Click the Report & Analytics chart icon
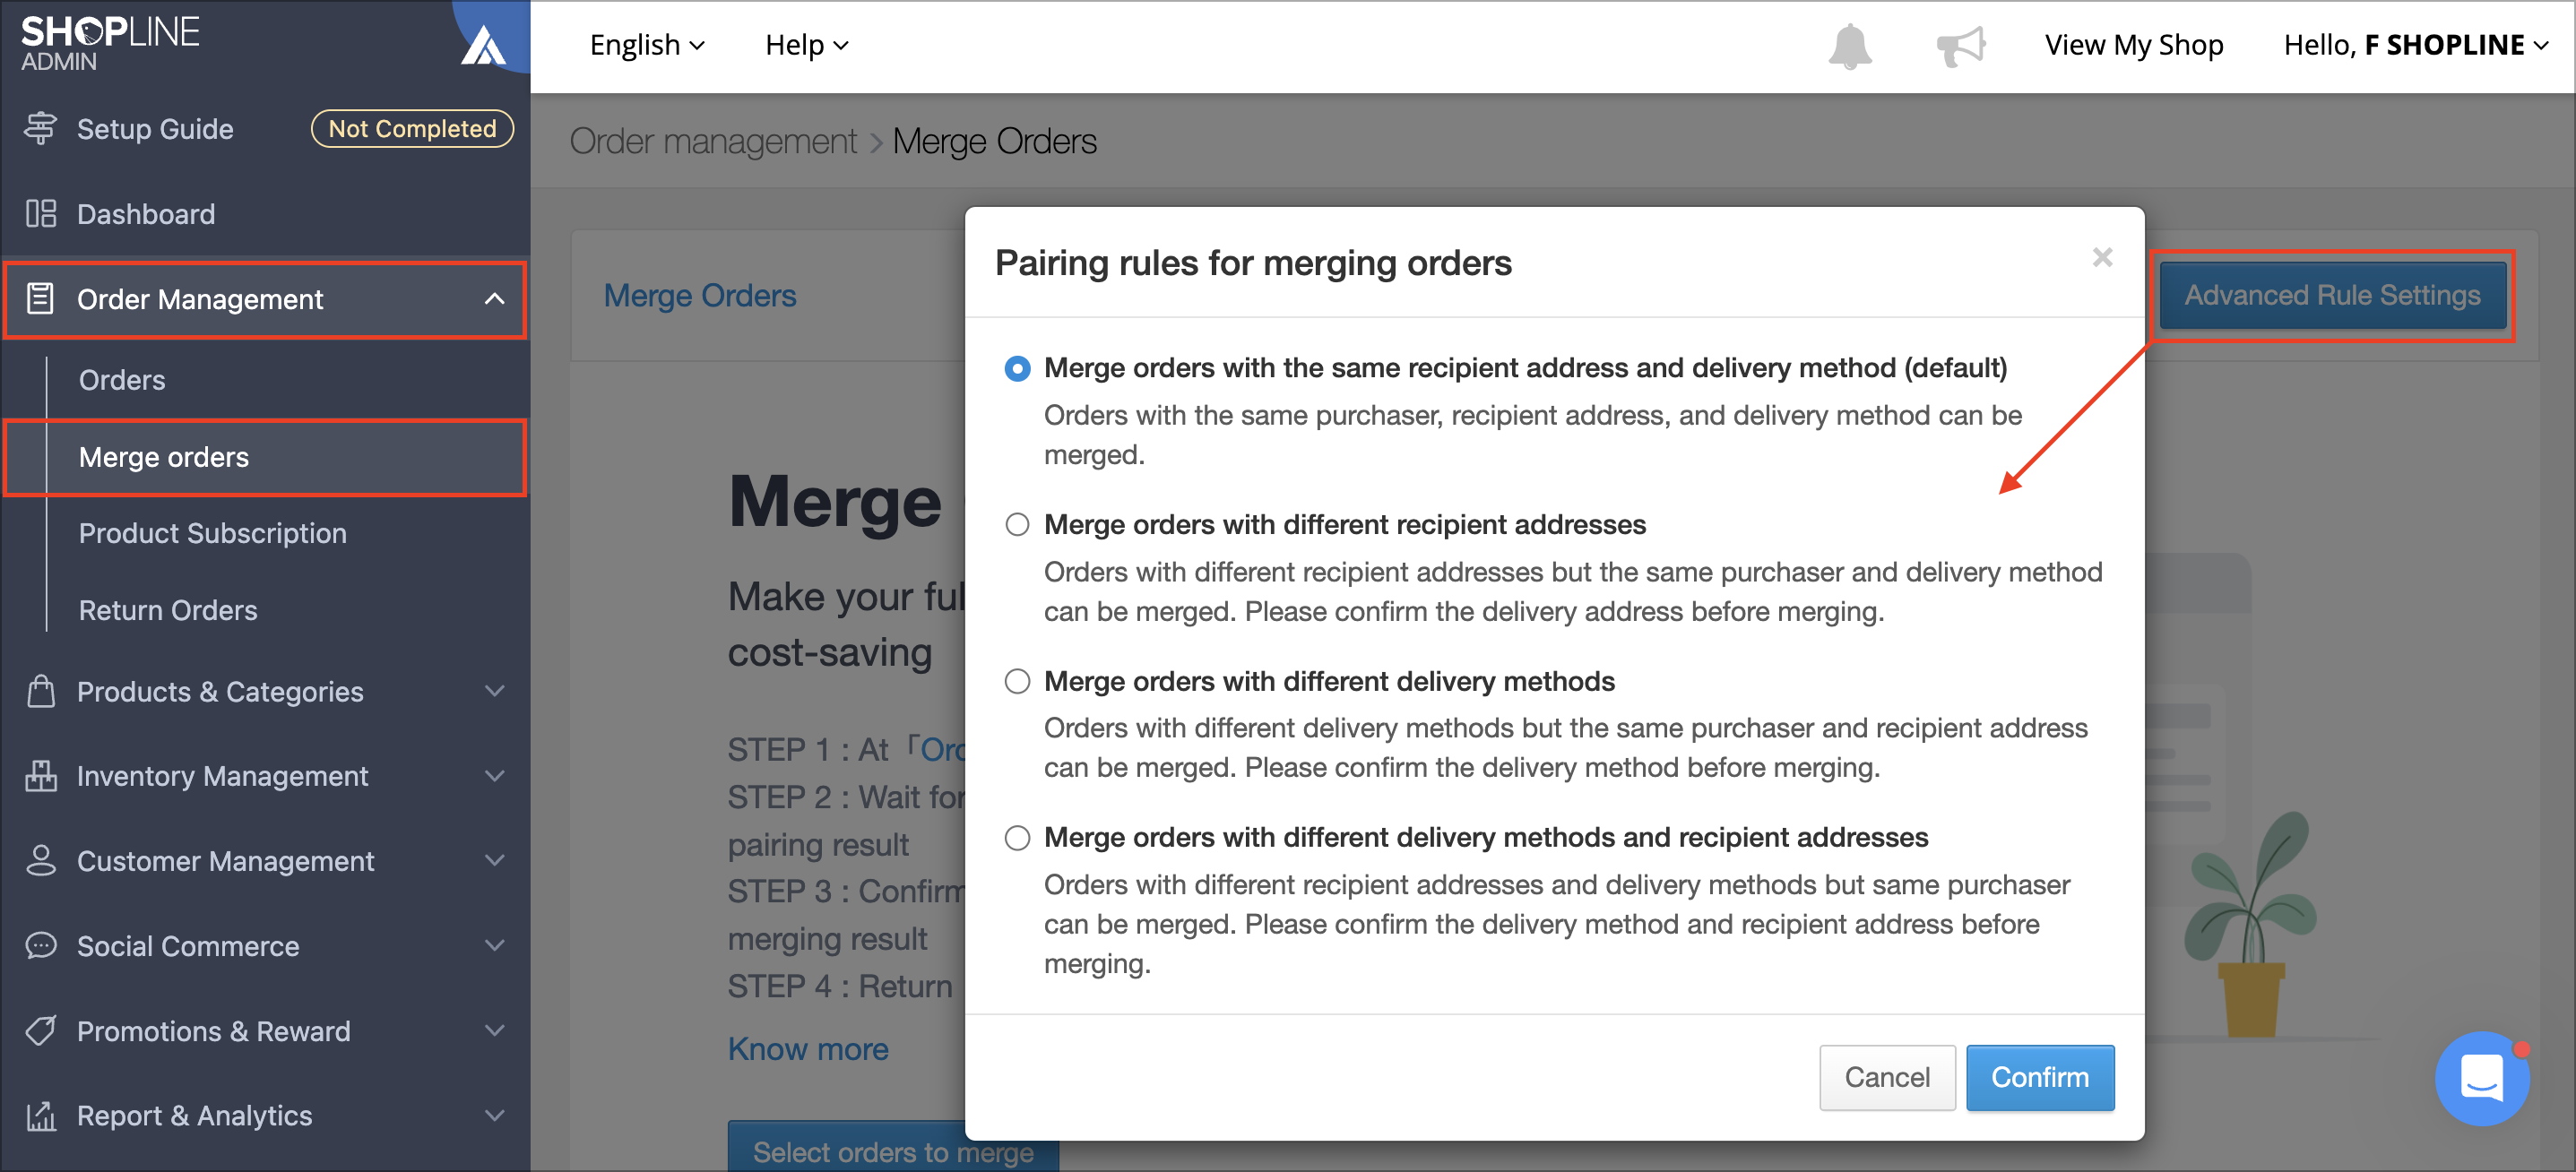 pyautogui.click(x=41, y=1116)
